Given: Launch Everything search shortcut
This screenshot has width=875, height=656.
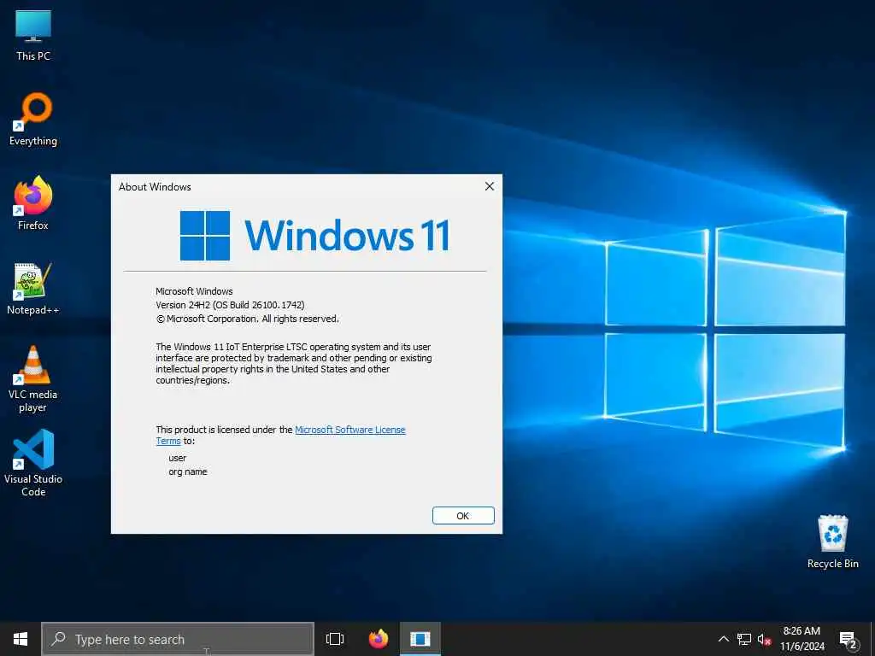Looking at the screenshot, I should [33, 120].
